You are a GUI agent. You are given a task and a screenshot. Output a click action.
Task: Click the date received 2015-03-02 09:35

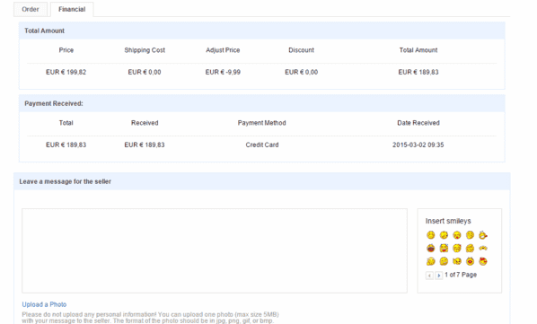418,145
